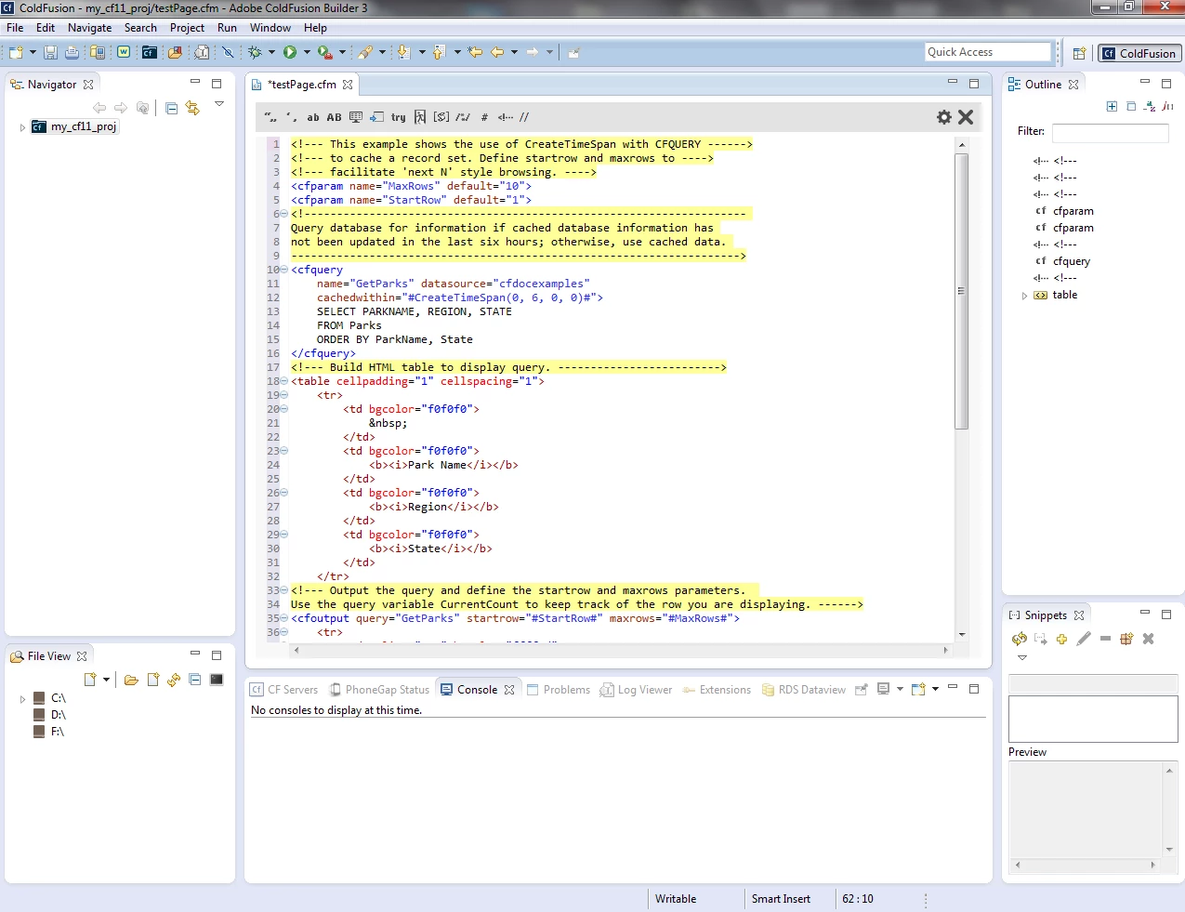This screenshot has width=1185, height=912.
Task: Insert a cftry block using 'try' icon
Action: click(x=398, y=117)
